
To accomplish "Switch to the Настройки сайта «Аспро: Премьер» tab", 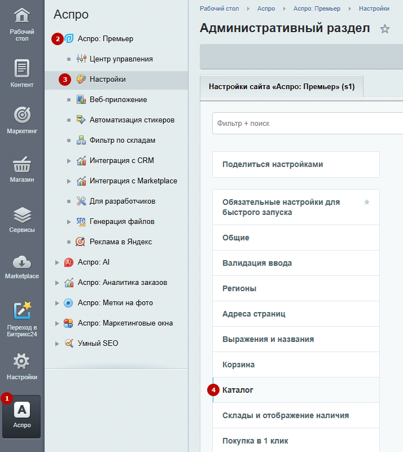I will click(282, 87).
